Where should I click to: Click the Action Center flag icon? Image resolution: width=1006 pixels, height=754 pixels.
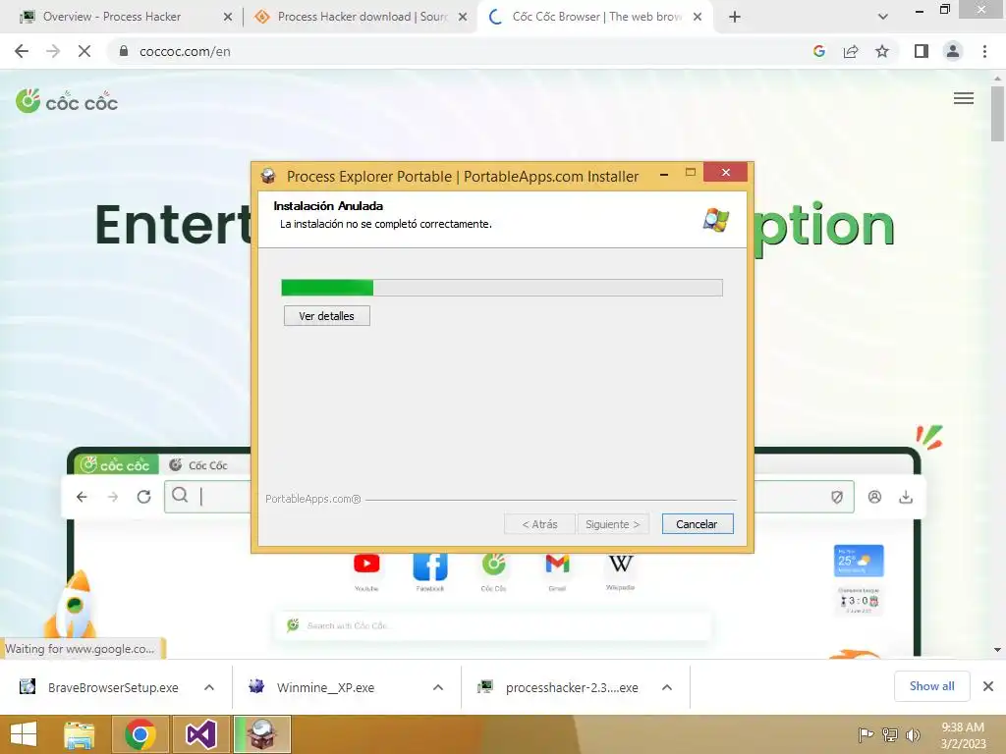(x=866, y=734)
